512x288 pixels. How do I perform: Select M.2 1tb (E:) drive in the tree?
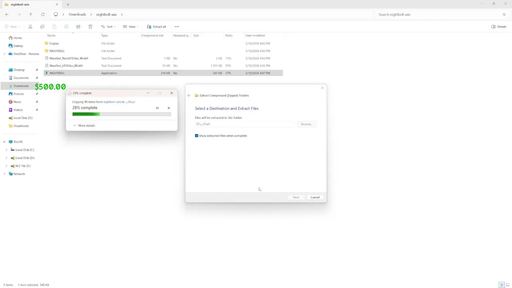coord(23,166)
